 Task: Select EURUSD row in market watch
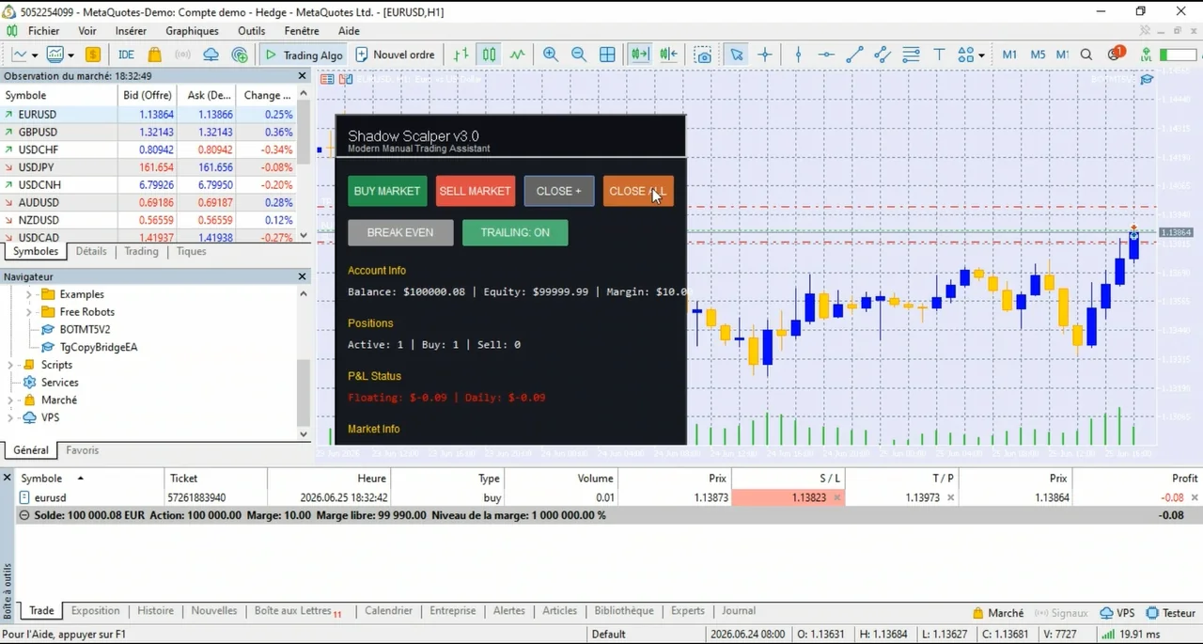coord(148,115)
